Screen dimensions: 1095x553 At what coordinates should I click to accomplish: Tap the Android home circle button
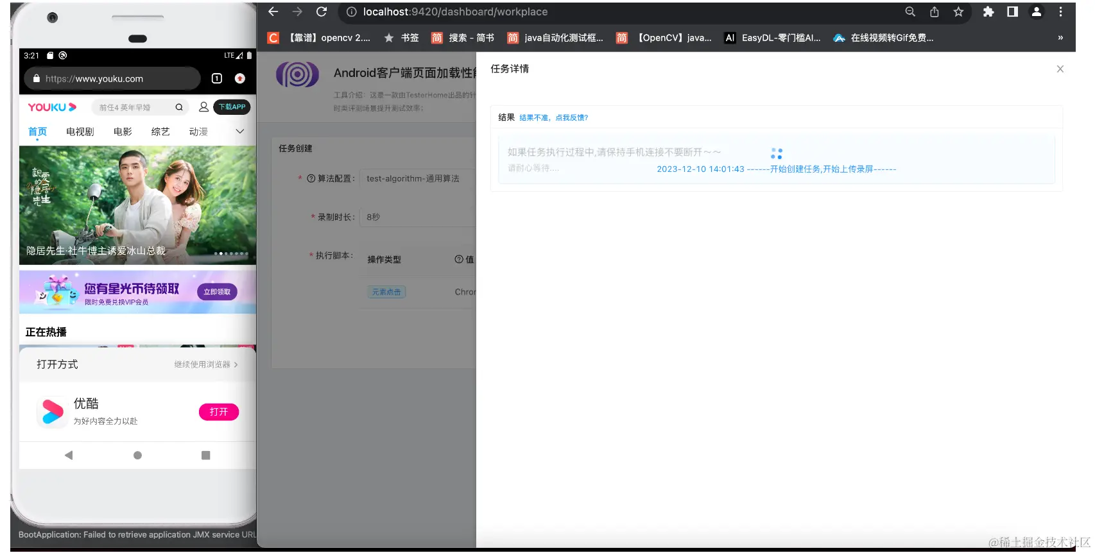coord(137,455)
